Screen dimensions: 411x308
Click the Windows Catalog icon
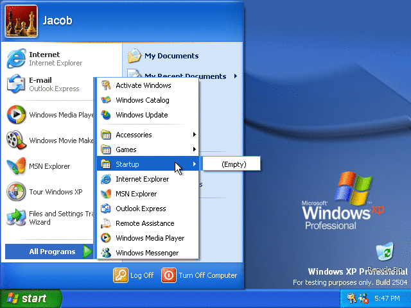[106, 100]
